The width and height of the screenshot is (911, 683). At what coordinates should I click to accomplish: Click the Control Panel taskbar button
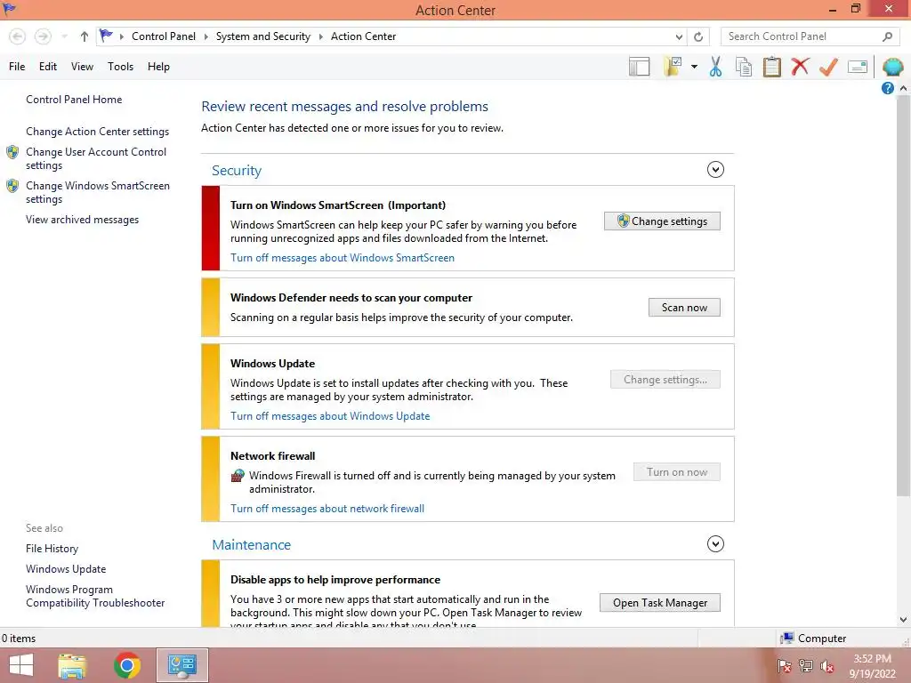[181, 665]
